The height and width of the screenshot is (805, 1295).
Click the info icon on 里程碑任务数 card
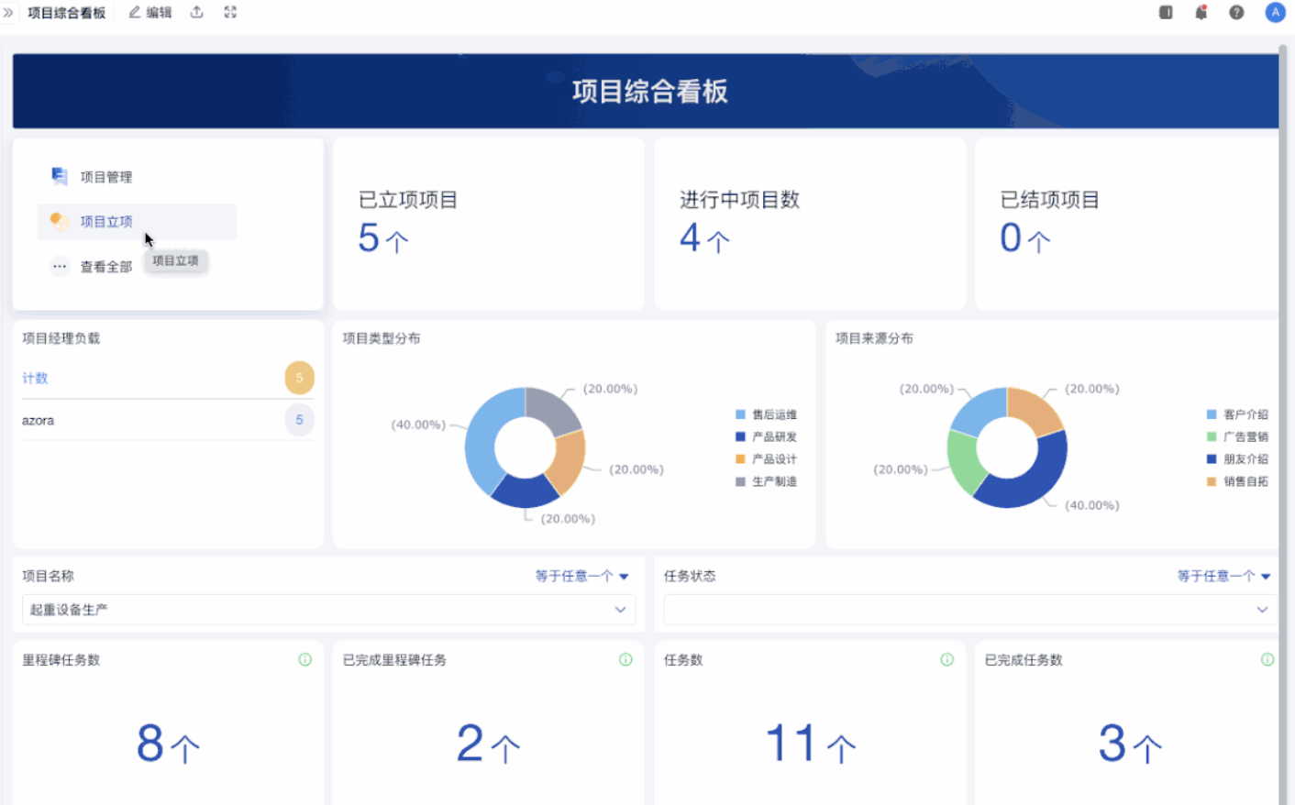pyautogui.click(x=305, y=659)
